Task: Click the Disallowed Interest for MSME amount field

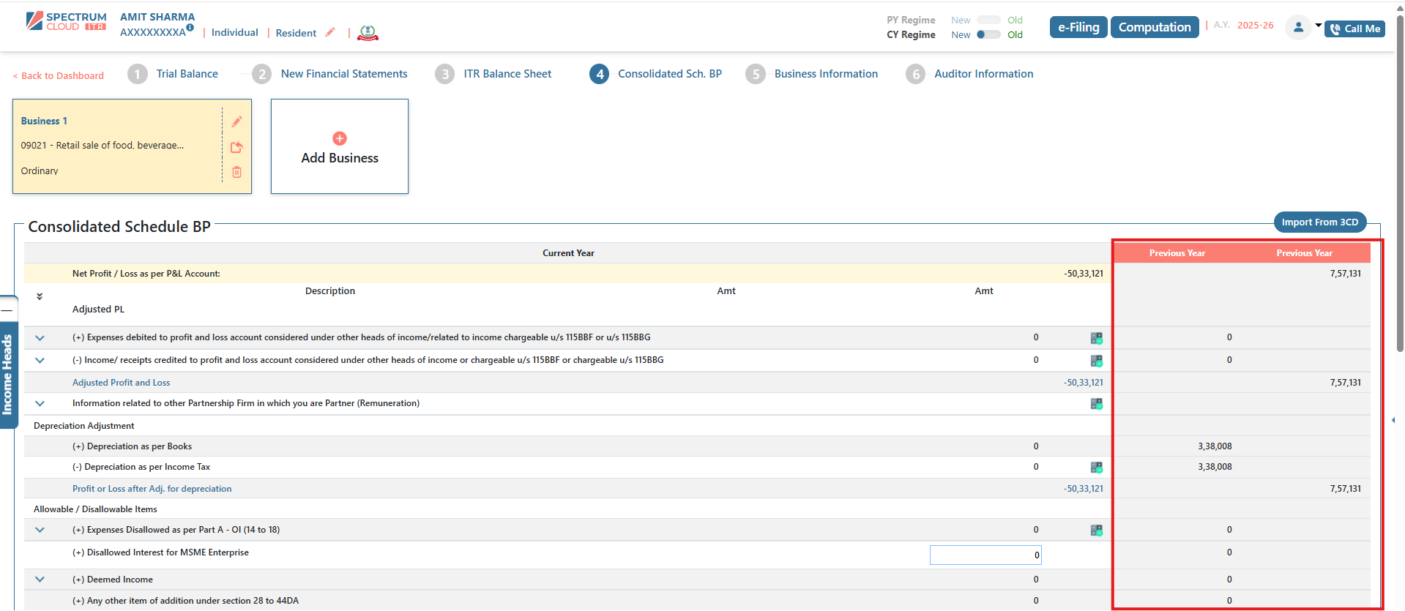Action: coord(985,555)
